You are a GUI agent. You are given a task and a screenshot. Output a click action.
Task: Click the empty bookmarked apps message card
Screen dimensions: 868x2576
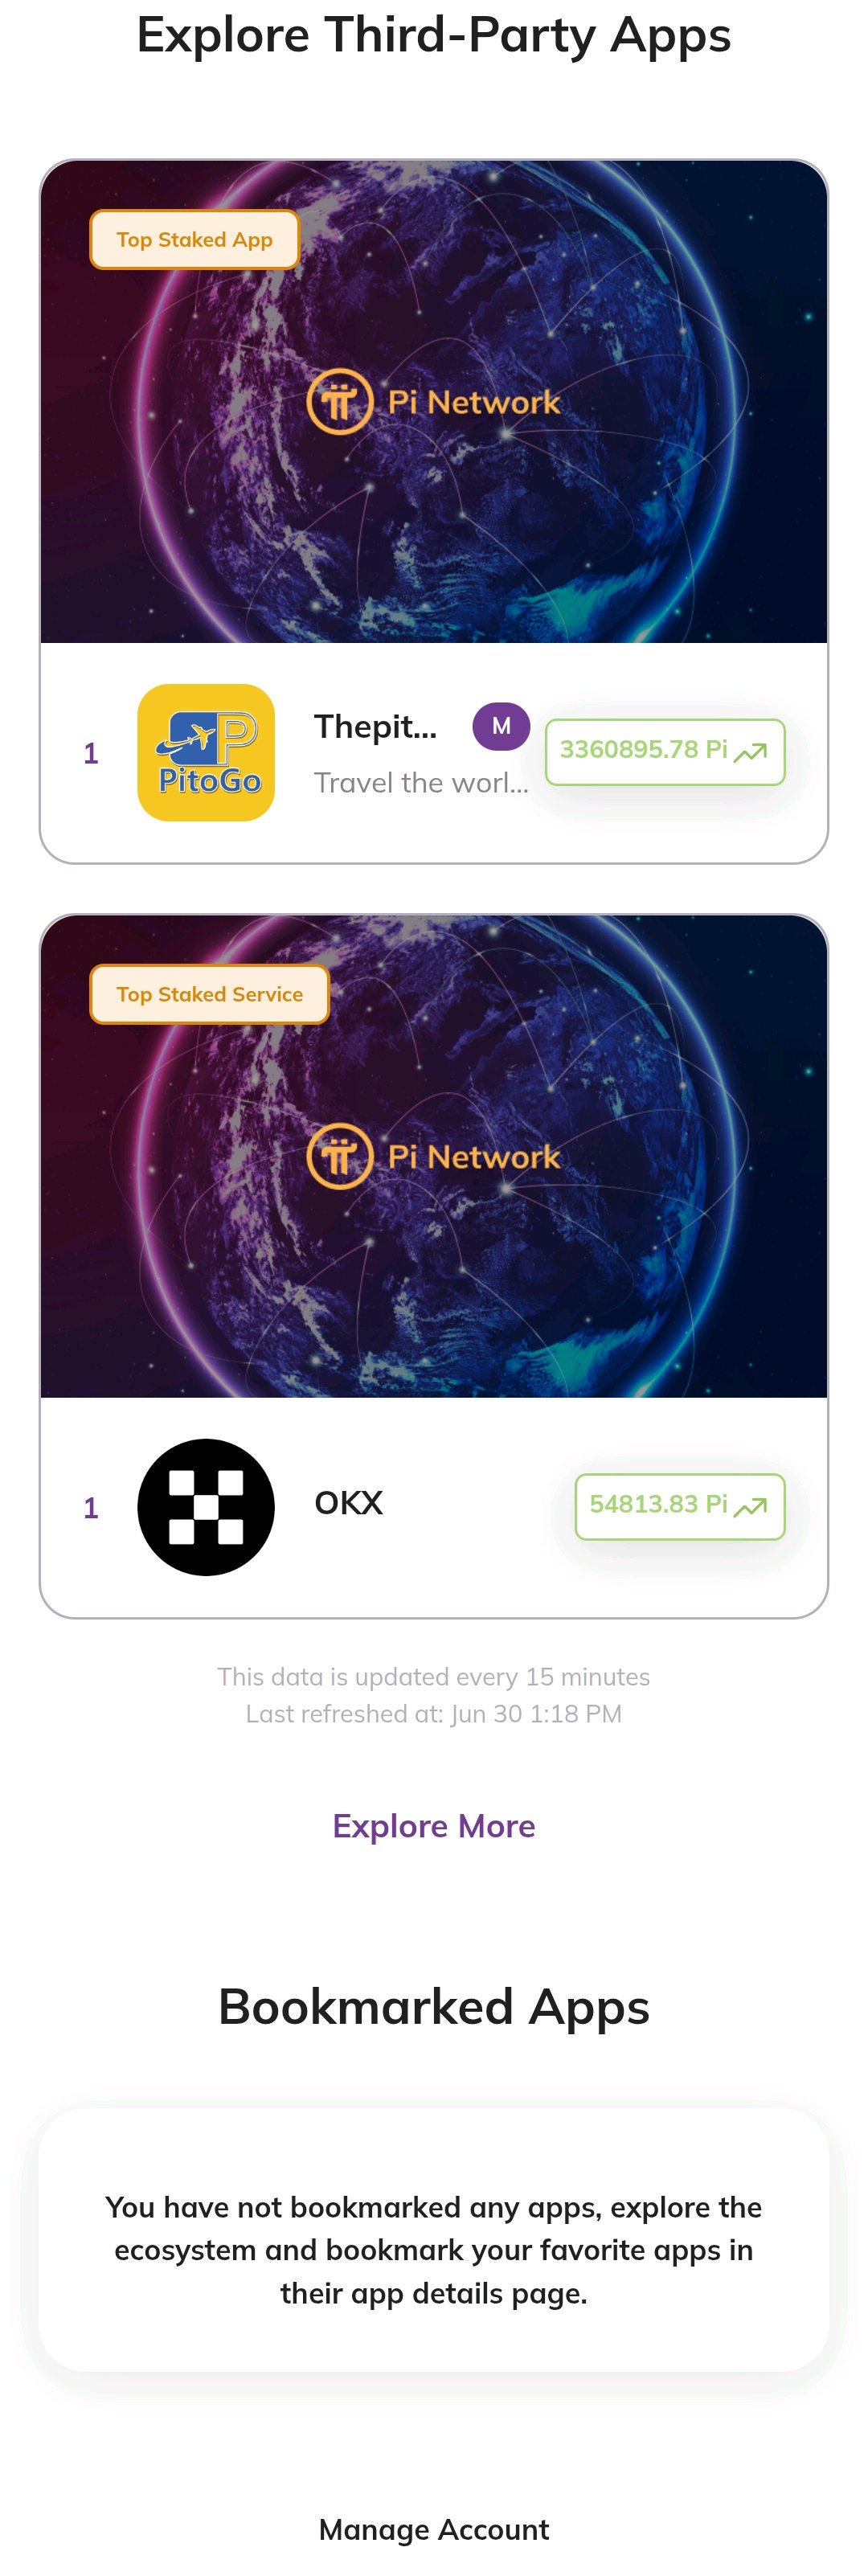click(434, 2249)
